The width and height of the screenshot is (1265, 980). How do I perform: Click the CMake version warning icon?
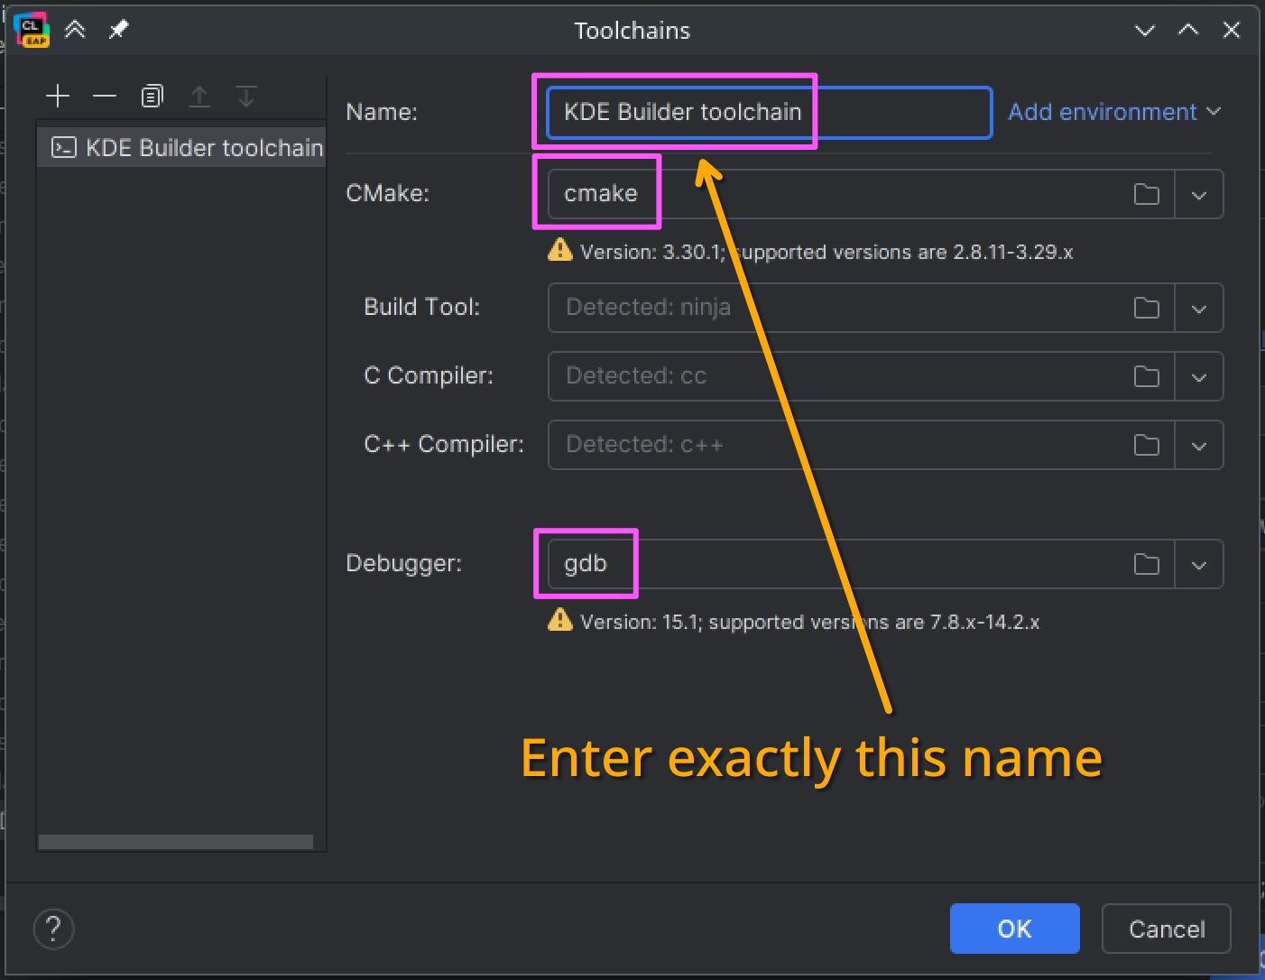[560, 250]
